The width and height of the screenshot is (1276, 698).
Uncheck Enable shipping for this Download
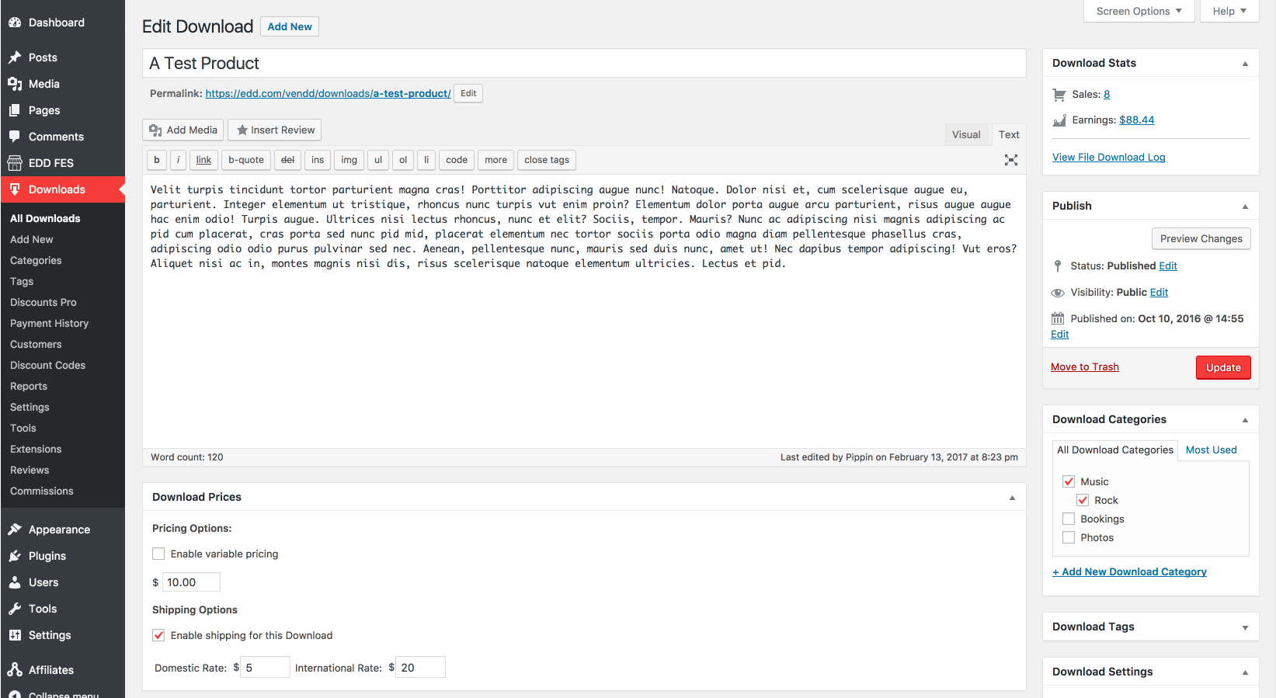[158, 635]
